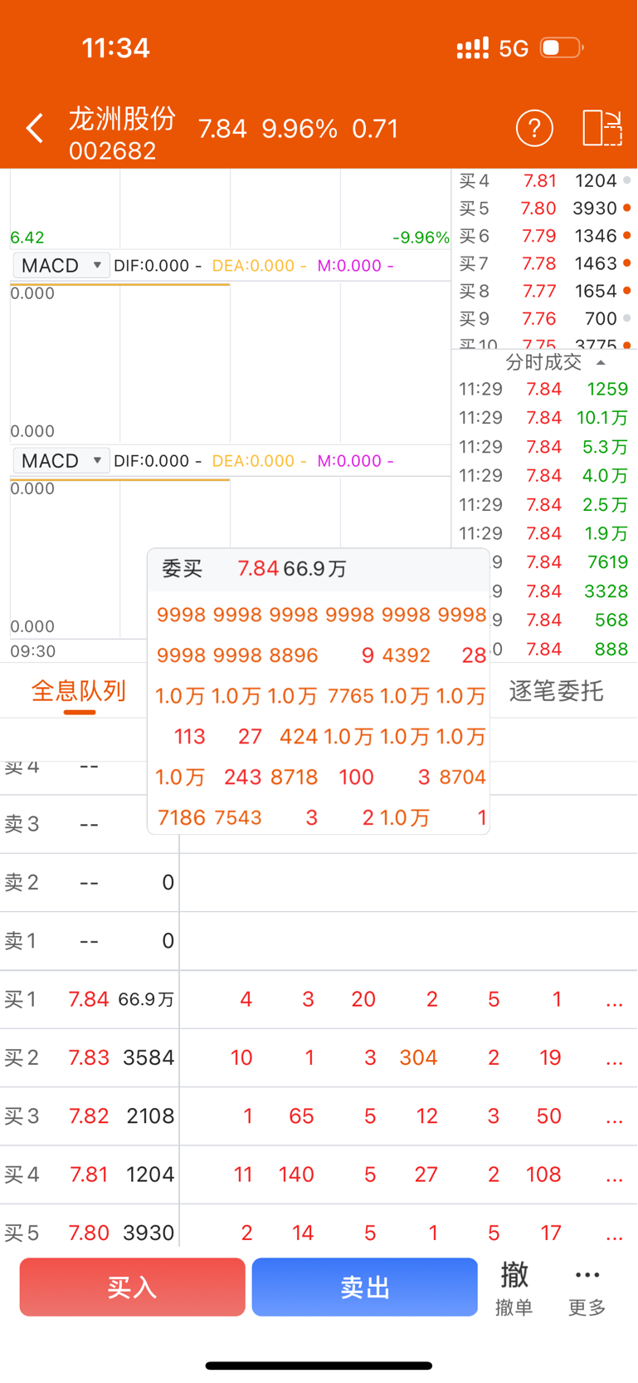This screenshot has width=638, height=1383.
Task: Select the 逐笔委托 tab
Action: 556,691
